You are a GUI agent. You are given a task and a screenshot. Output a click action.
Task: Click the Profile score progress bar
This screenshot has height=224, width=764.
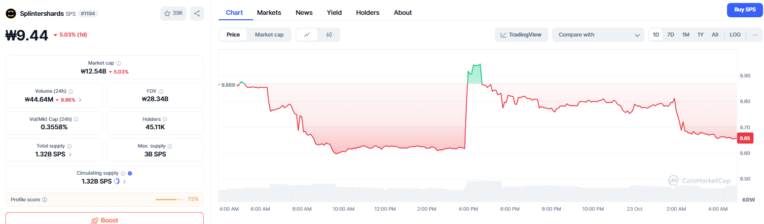(169, 199)
